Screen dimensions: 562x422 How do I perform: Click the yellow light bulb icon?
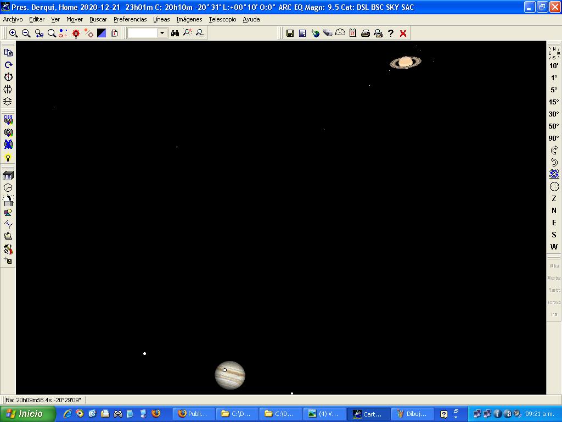coord(8,157)
